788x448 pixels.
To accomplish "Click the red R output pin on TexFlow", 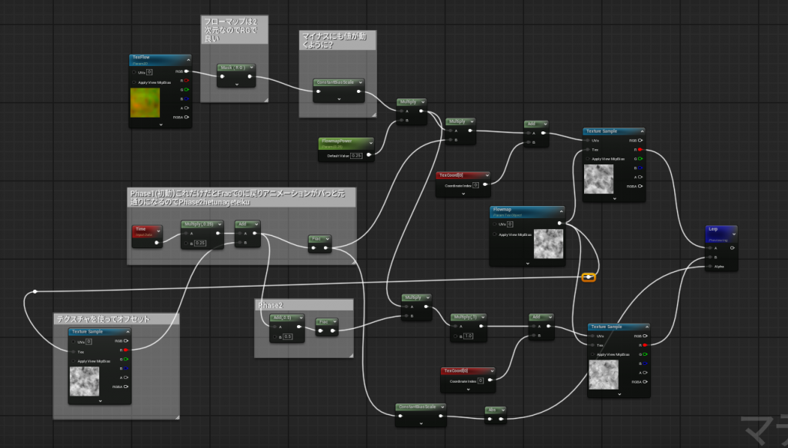I will pos(186,81).
